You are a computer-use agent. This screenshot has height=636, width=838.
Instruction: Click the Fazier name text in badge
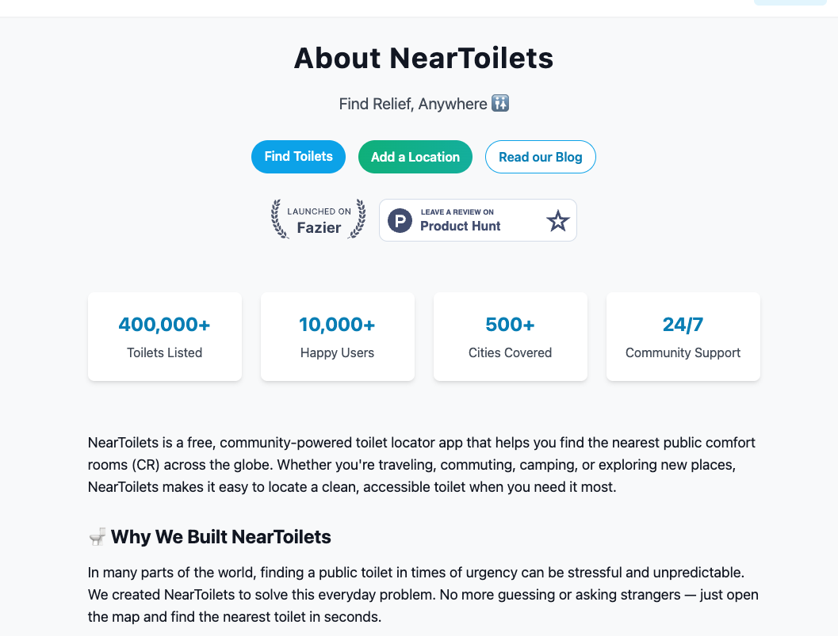tap(319, 227)
